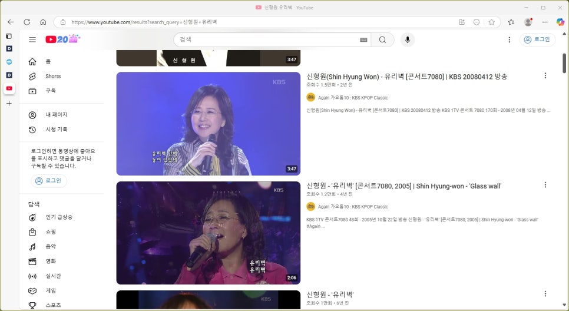Viewport: 569px width, 311px height.
Task: Click channel avatar beside 콘서트7080 2005 video
Action: coord(310,206)
